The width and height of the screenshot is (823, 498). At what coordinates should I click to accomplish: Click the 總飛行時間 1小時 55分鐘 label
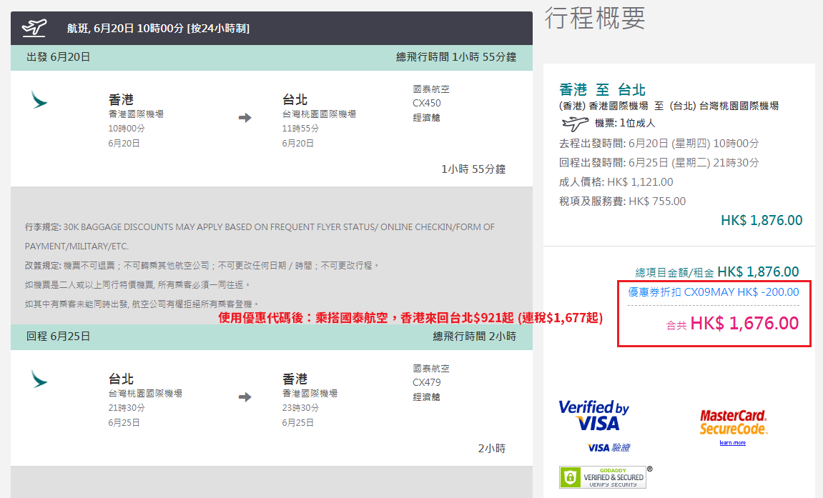point(456,57)
